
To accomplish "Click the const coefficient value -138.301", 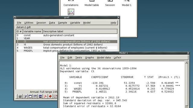I will coord(97,83).
